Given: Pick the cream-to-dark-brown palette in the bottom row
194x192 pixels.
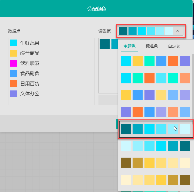Looking at the screenshot, I should tap(155, 180).
